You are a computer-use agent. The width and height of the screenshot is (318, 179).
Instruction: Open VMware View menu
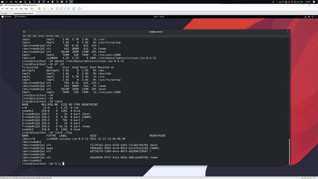pyautogui.click(x=12, y=9)
